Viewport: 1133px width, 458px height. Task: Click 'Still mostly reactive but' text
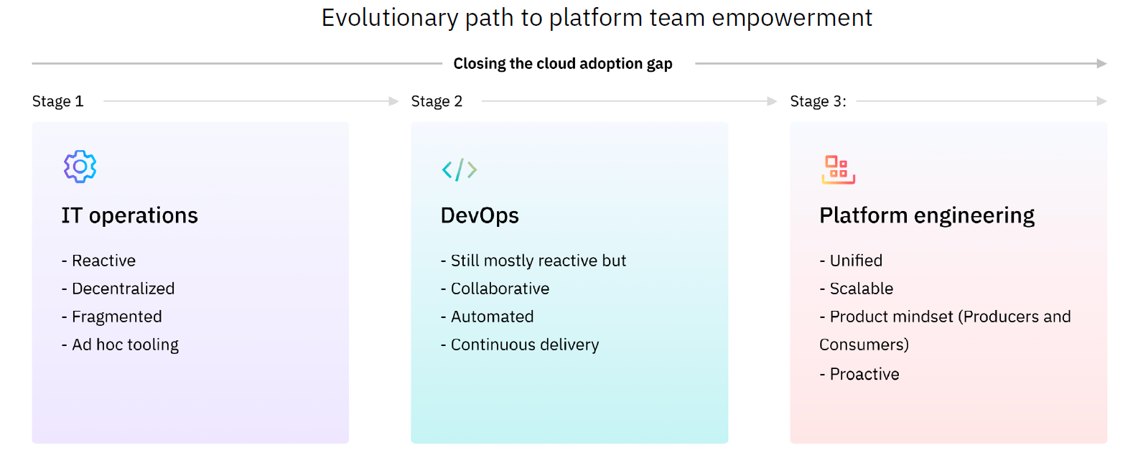(538, 261)
